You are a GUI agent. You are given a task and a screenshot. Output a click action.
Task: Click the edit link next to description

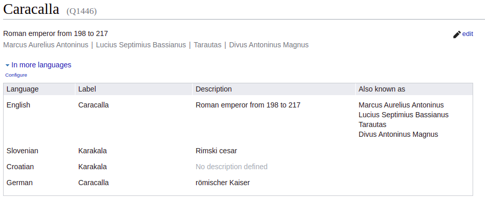467,34
